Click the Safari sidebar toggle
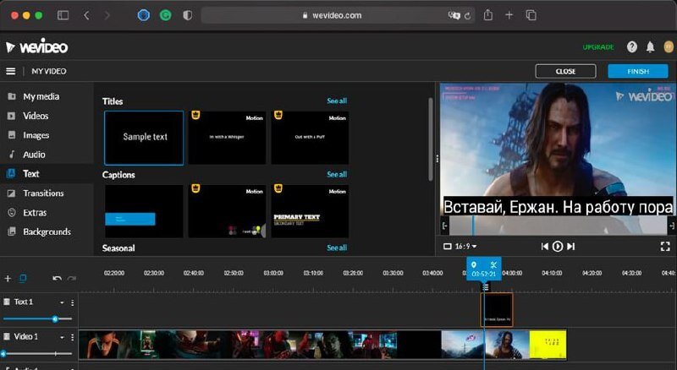677x370 pixels. click(x=63, y=15)
